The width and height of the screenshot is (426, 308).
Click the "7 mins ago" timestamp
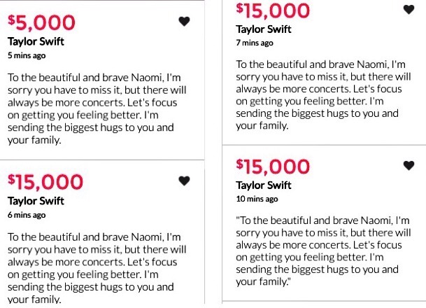[255, 43]
